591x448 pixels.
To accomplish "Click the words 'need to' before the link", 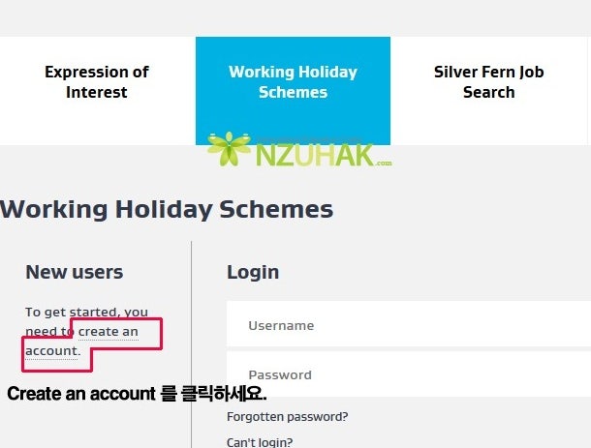I will (49, 332).
